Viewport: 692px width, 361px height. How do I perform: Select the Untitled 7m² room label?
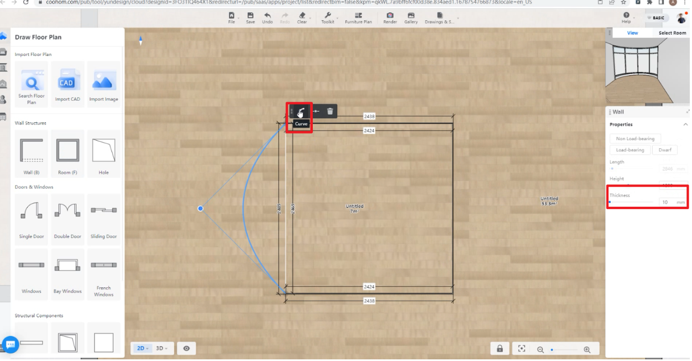point(355,208)
